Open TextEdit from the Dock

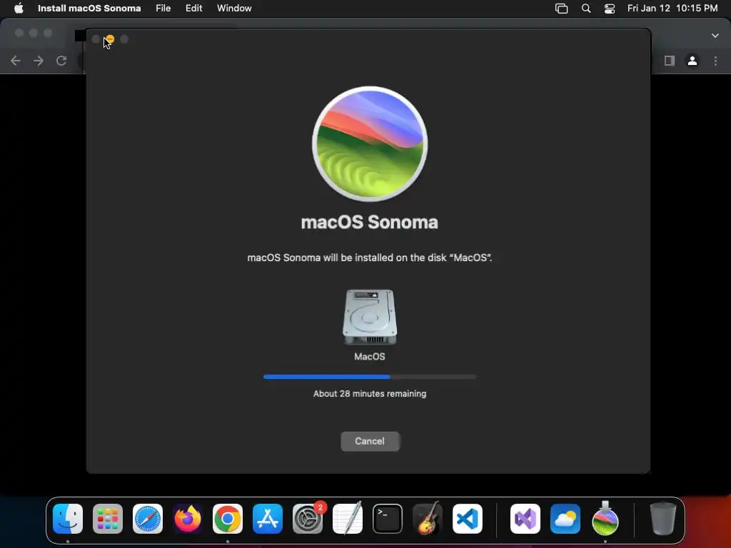348,519
